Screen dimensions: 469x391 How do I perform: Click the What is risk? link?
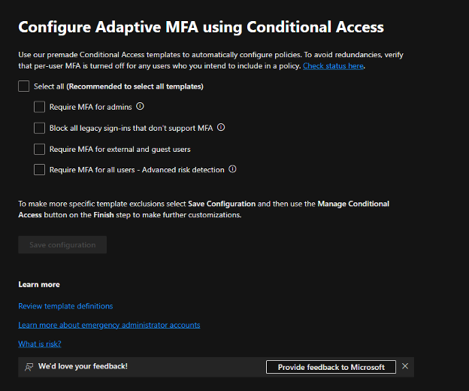coord(40,344)
